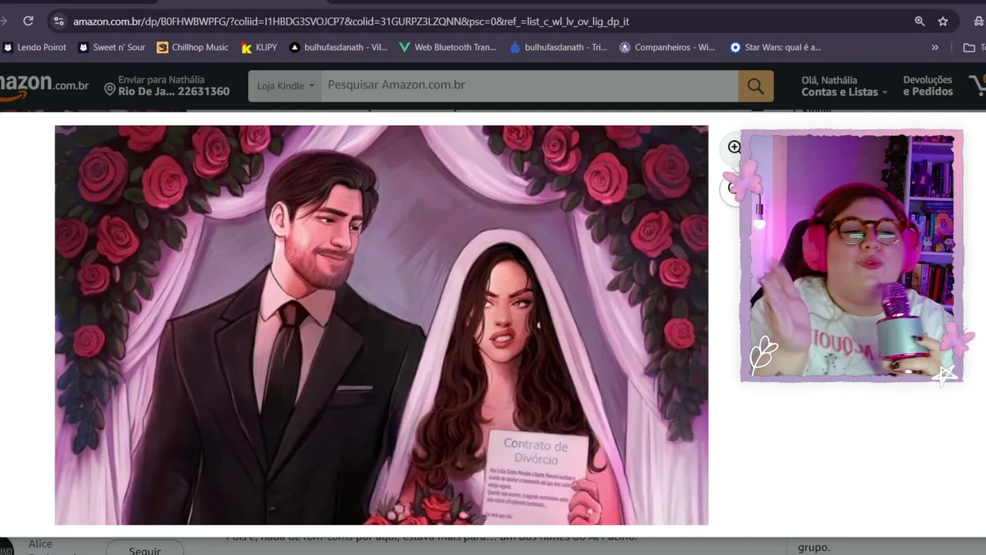Open the Chillhop Music bookmark

(193, 47)
